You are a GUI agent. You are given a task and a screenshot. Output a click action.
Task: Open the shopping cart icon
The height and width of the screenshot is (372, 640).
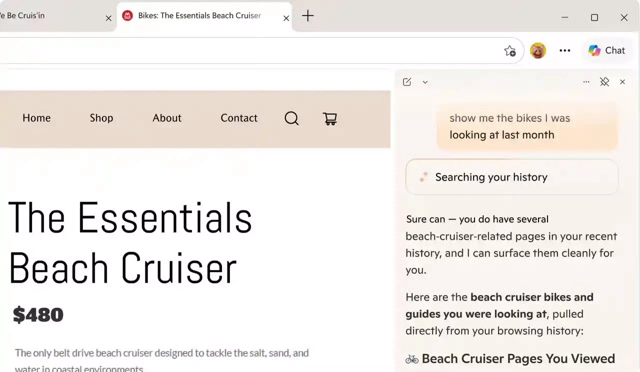coord(330,118)
